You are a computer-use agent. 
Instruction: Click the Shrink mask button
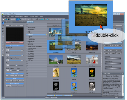tap(107, 53)
